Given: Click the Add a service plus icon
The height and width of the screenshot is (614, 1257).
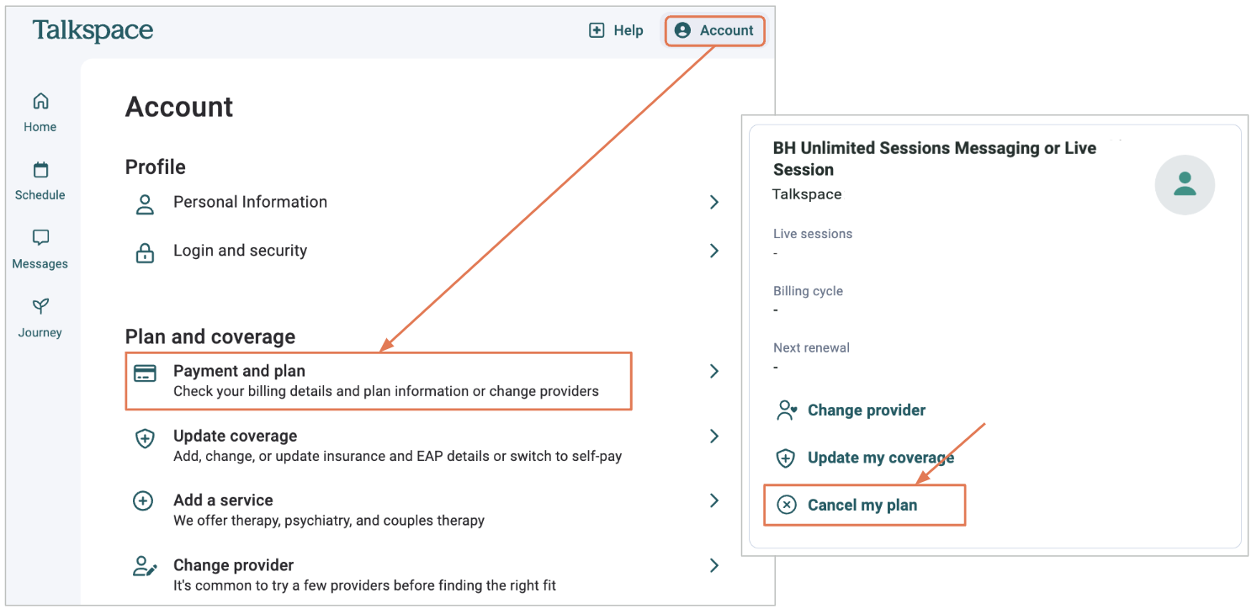Looking at the screenshot, I should pyautogui.click(x=144, y=501).
